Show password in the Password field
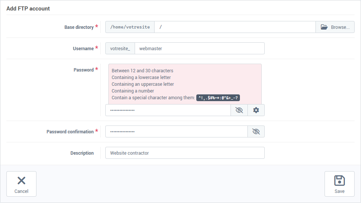This screenshot has height=203, width=361. point(239,110)
